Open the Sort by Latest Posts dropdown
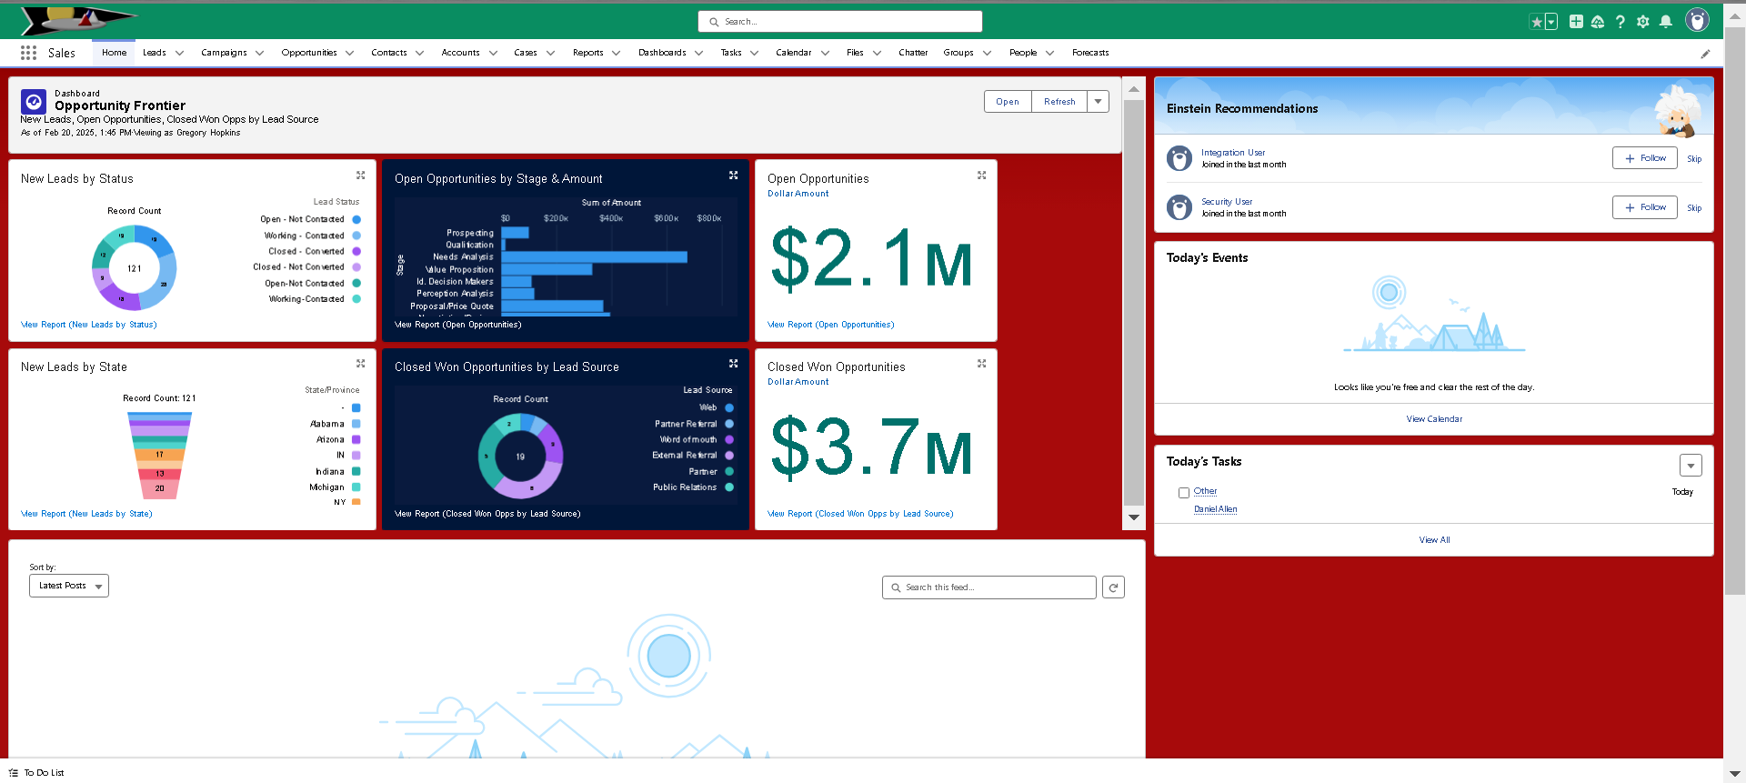 pyautogui.click(x=69, y=587)
